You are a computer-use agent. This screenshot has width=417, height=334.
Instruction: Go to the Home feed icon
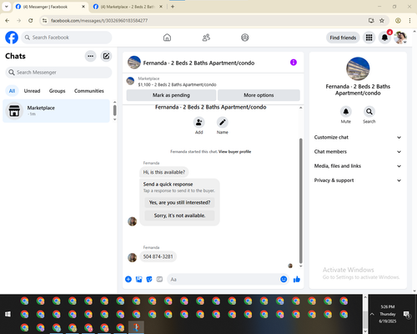point(167,38)
